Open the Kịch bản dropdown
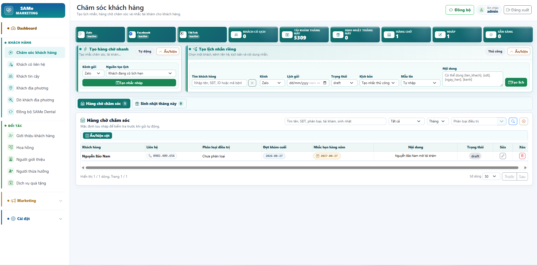Image resolution: width=537 pixels, height=266 pixels. [379, 83]
